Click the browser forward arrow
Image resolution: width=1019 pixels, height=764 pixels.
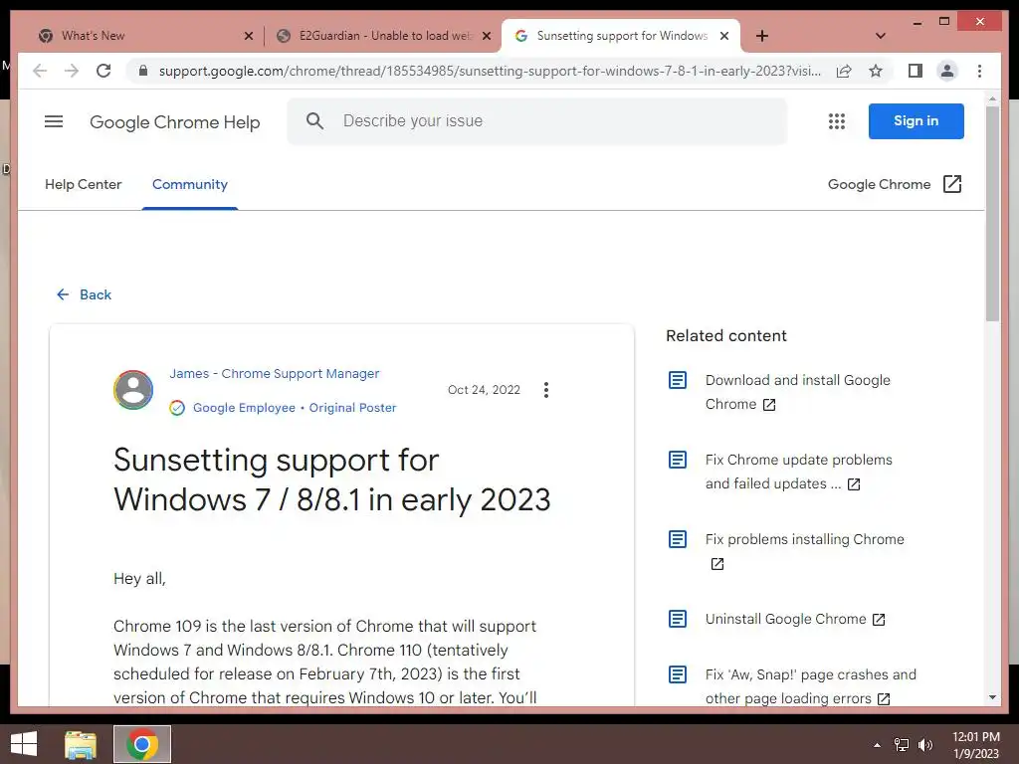click(72, 71)
